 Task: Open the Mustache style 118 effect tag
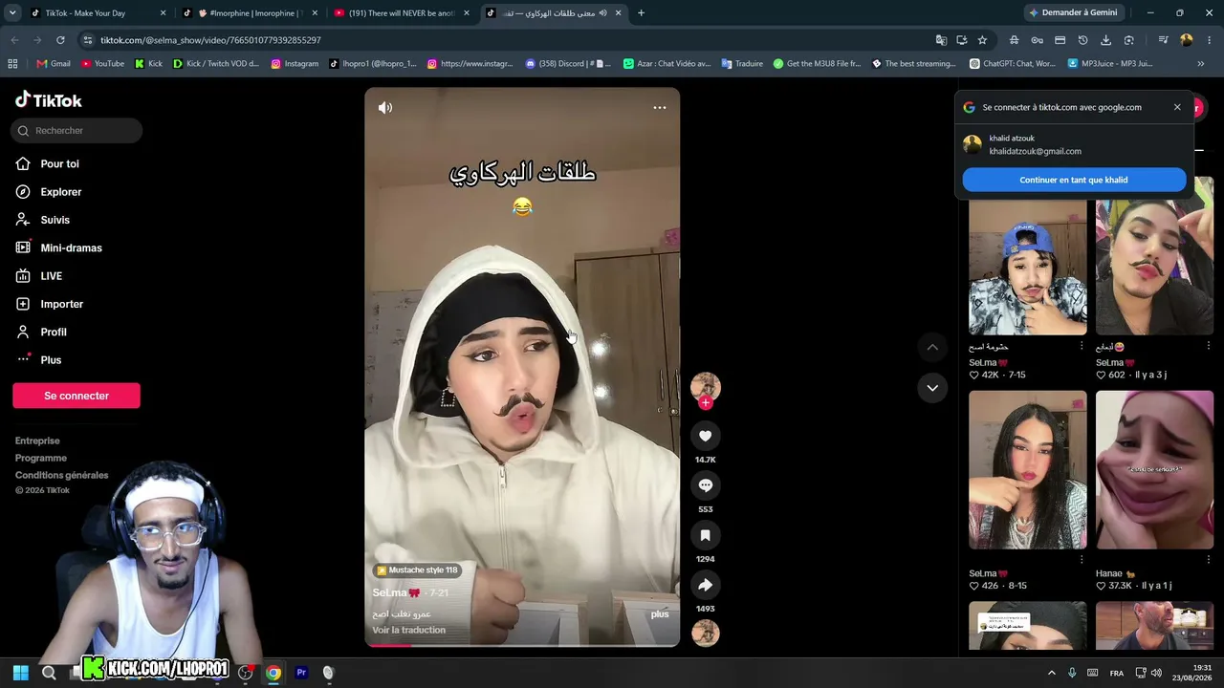(x=418, y=570)
